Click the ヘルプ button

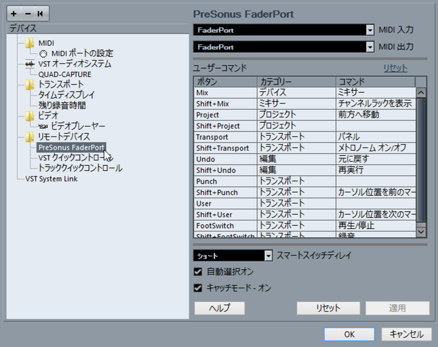coord(220,308)
